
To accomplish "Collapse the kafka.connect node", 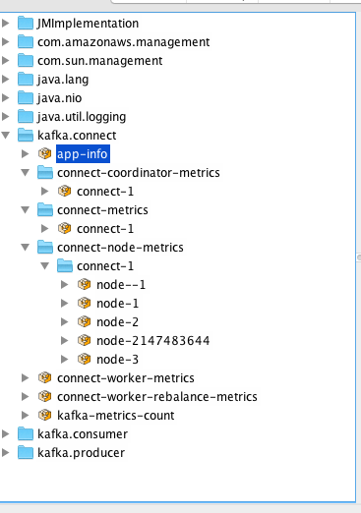I will pos(6,135).
